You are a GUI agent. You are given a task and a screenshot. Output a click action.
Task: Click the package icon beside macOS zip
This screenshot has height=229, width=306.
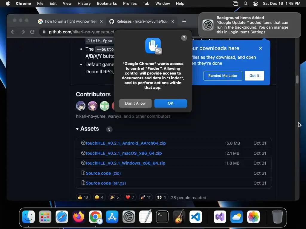click(83, 153)
